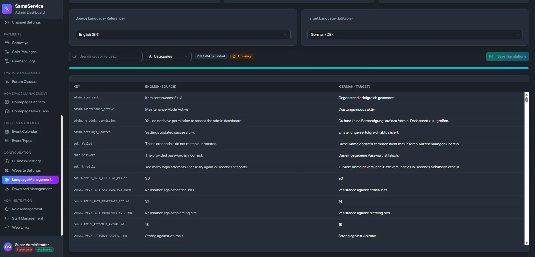Open Role Management page
Viewport: 535px width, 257px height.
point(30,209)
